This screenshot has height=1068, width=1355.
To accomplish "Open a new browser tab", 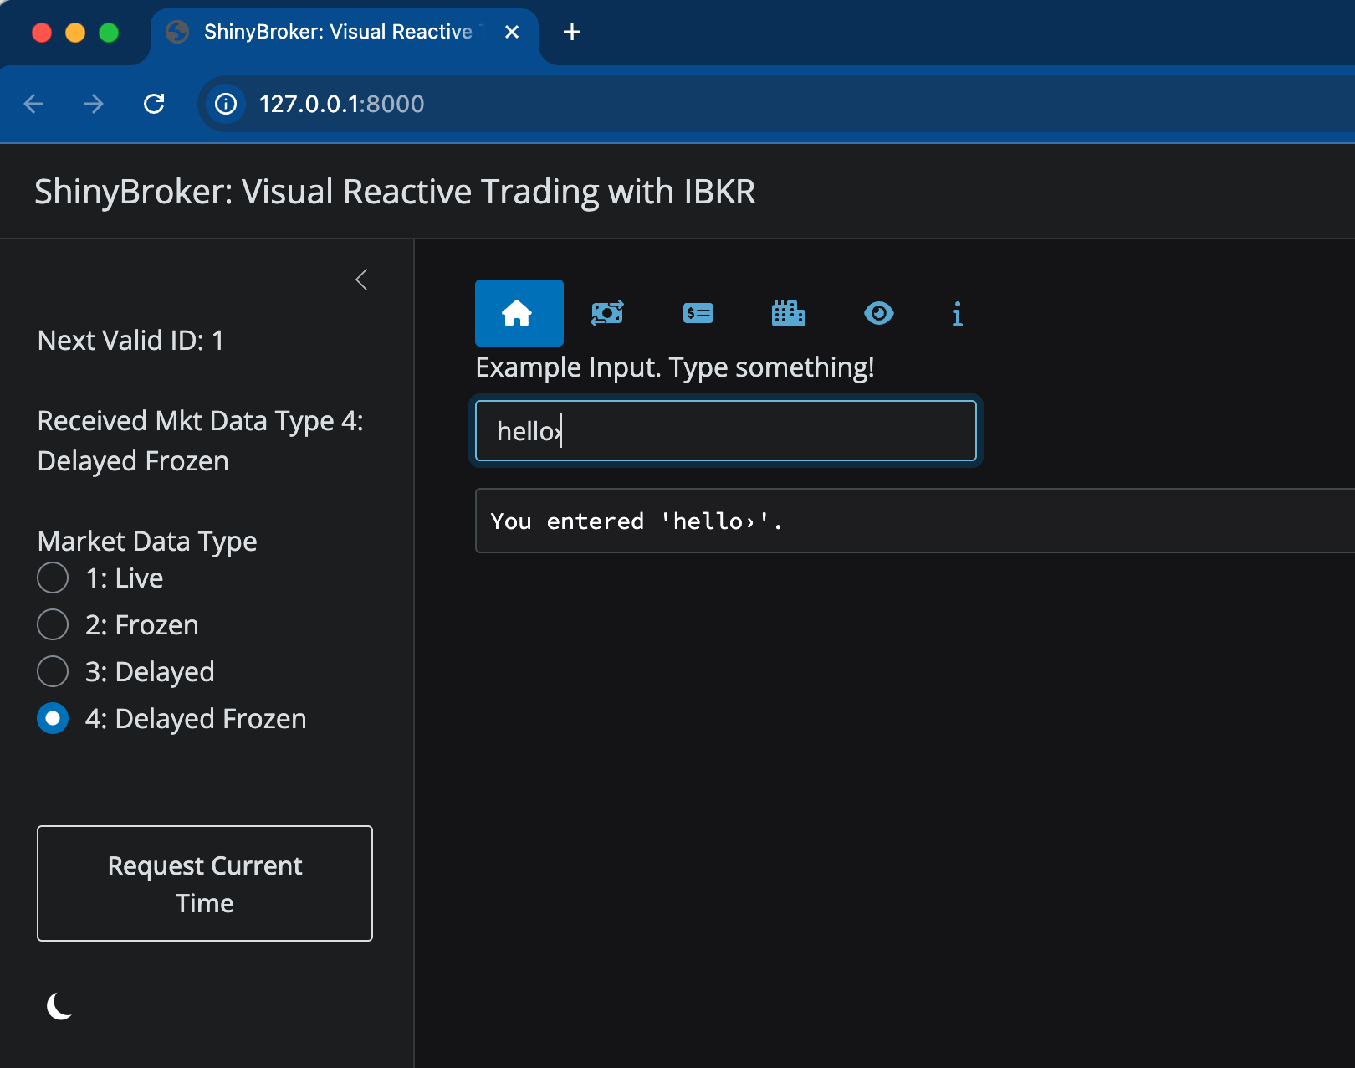I will pos(572,32).
